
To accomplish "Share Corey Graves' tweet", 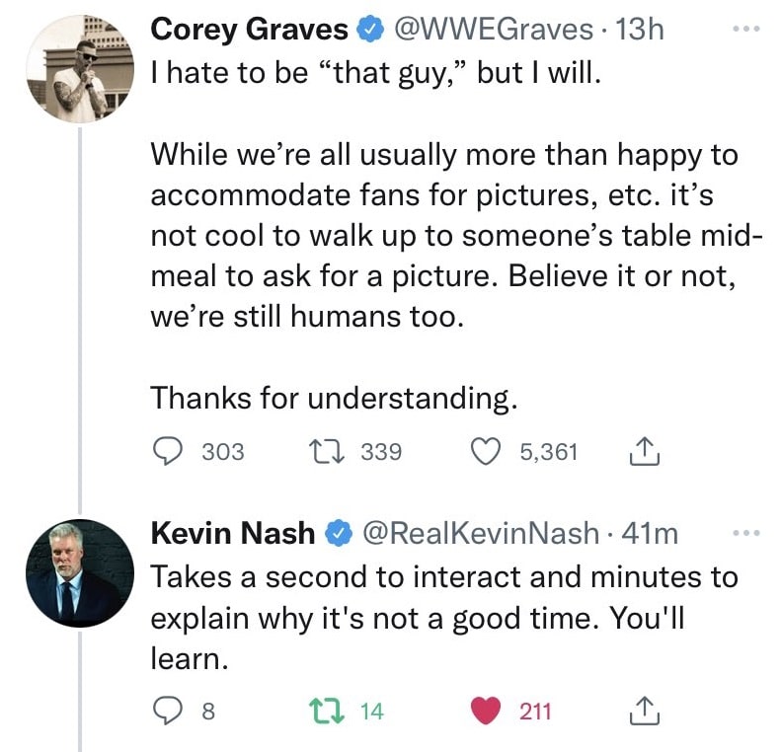I will click(x=643, y=452).
